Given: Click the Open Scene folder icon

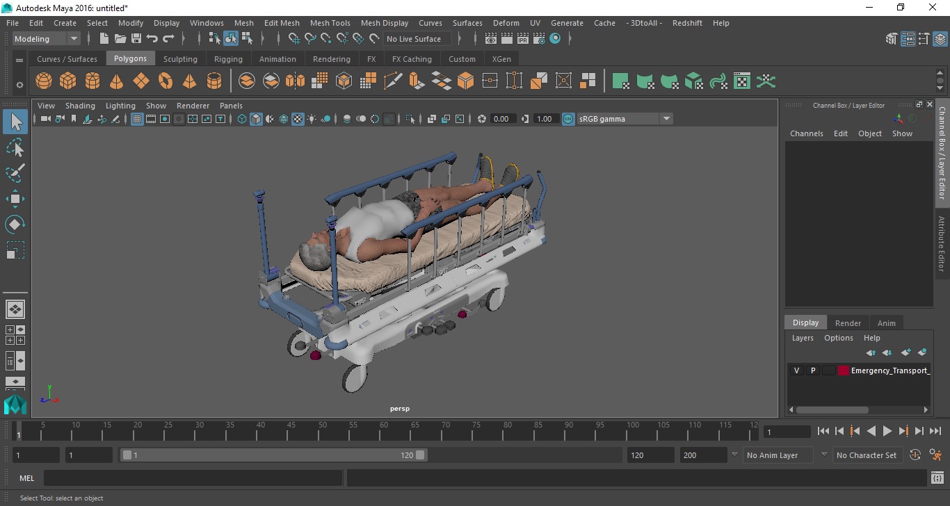Looking at the screenshot, I should [x=120, y=39].
